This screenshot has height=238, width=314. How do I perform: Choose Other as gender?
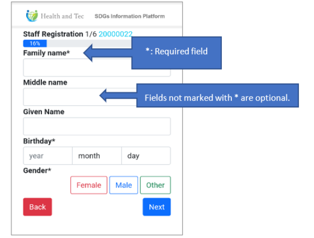pos(155,185)
